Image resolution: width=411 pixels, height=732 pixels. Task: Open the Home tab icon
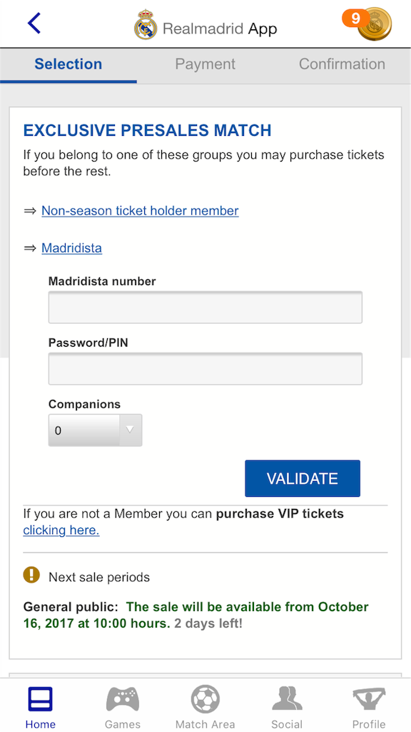[x=41, y=699]
